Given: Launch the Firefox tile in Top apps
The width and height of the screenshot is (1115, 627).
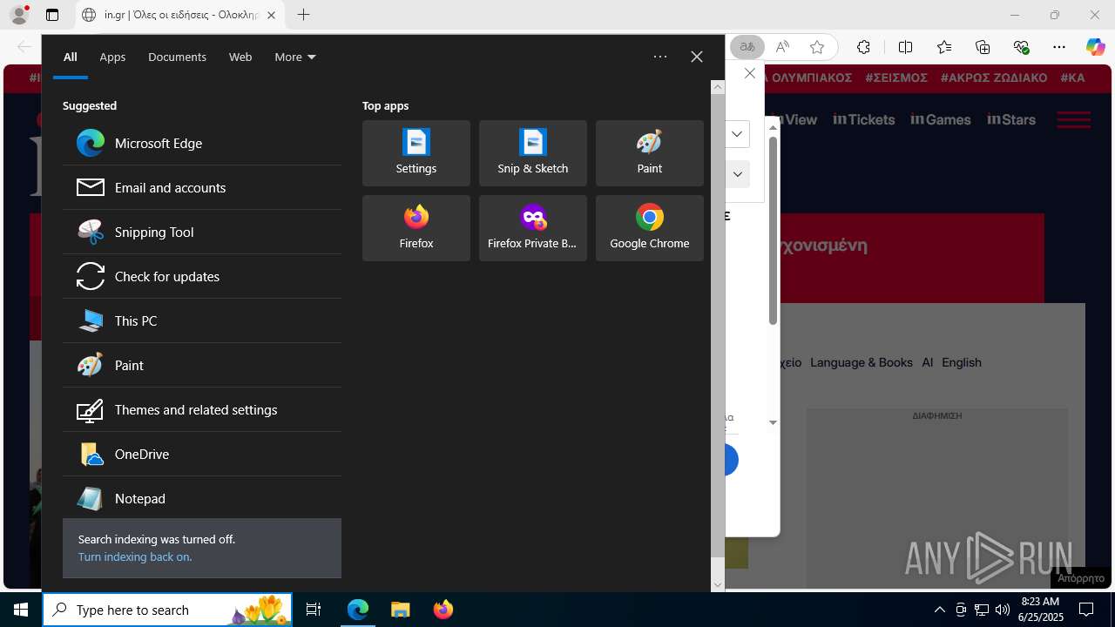Looking at the screenshot, I should tap(416, 228).
